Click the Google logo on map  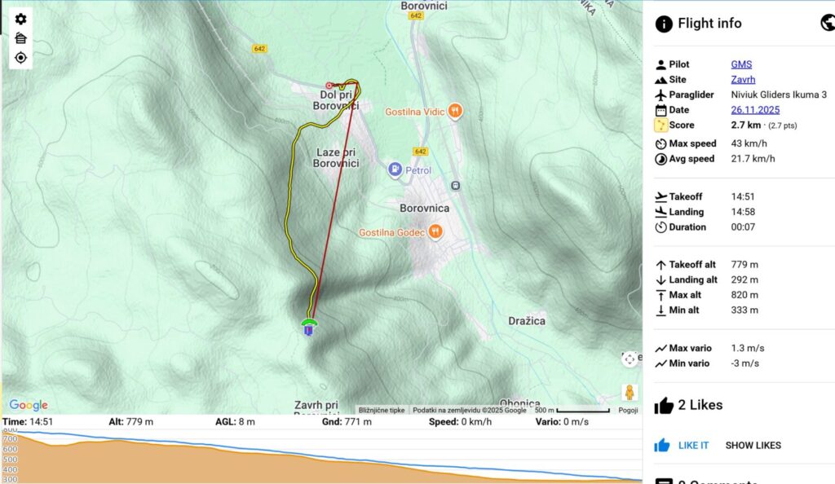29,405
